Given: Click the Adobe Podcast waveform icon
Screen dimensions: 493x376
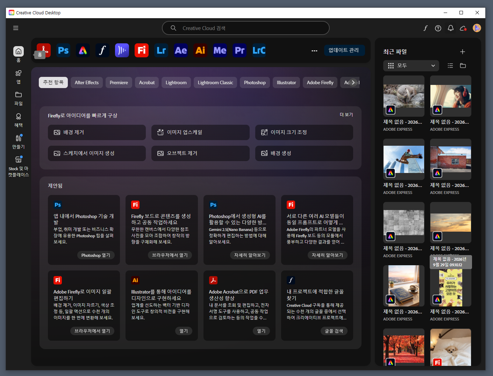Looking at the screenshot, I should (x=122, y=50).
